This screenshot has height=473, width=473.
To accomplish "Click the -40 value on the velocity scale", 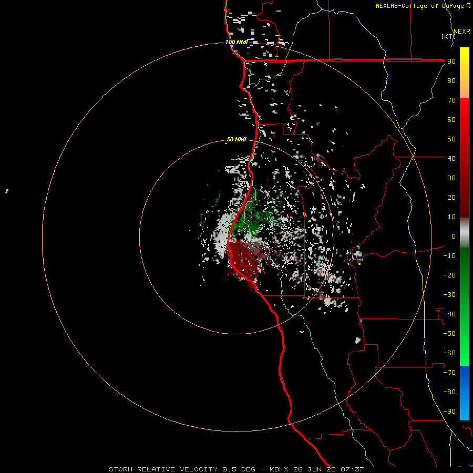I will [x=449, y=314].
